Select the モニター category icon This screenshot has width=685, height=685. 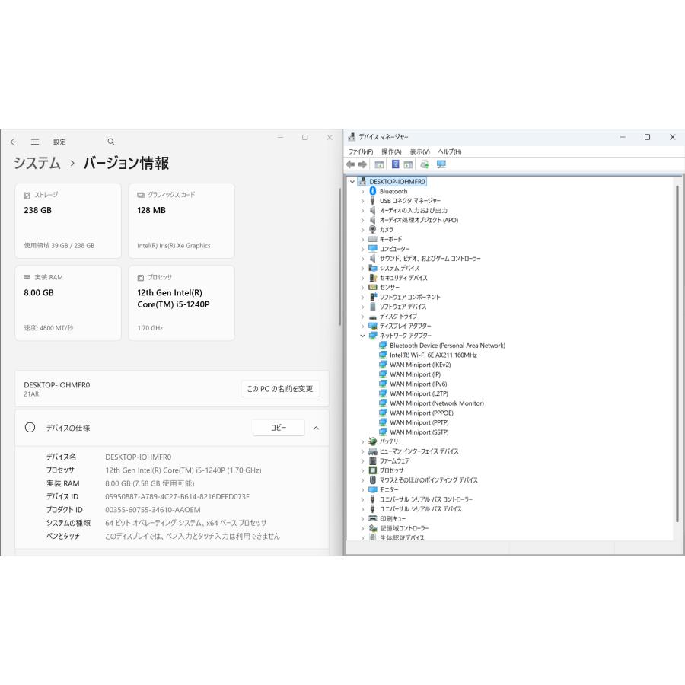tap(373, 489)
